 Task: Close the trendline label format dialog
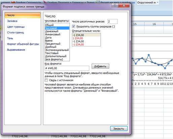pos(124,5)
